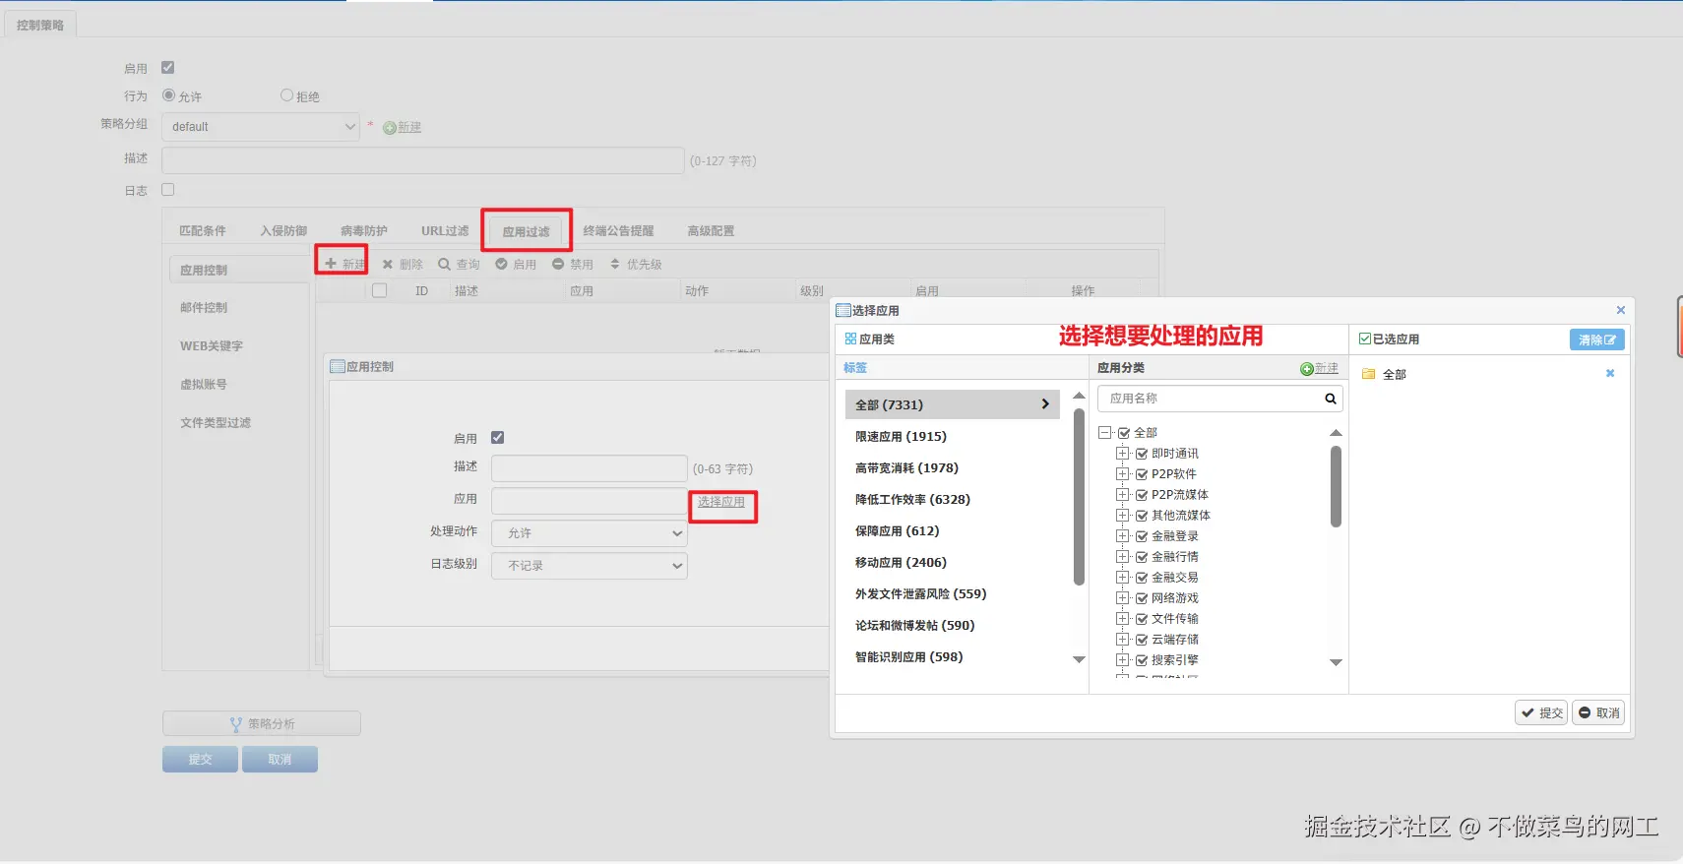Open 邮件控制 in the left sidebar

click(204, 307)
